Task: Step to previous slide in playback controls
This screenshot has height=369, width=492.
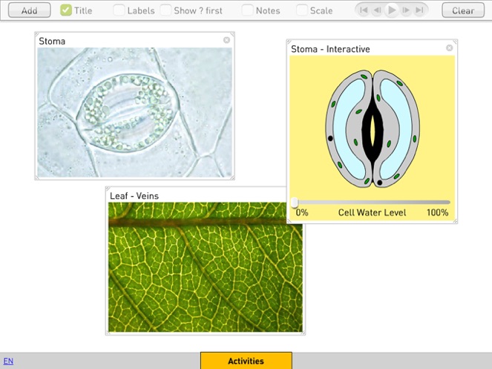Action: (378, 10)
